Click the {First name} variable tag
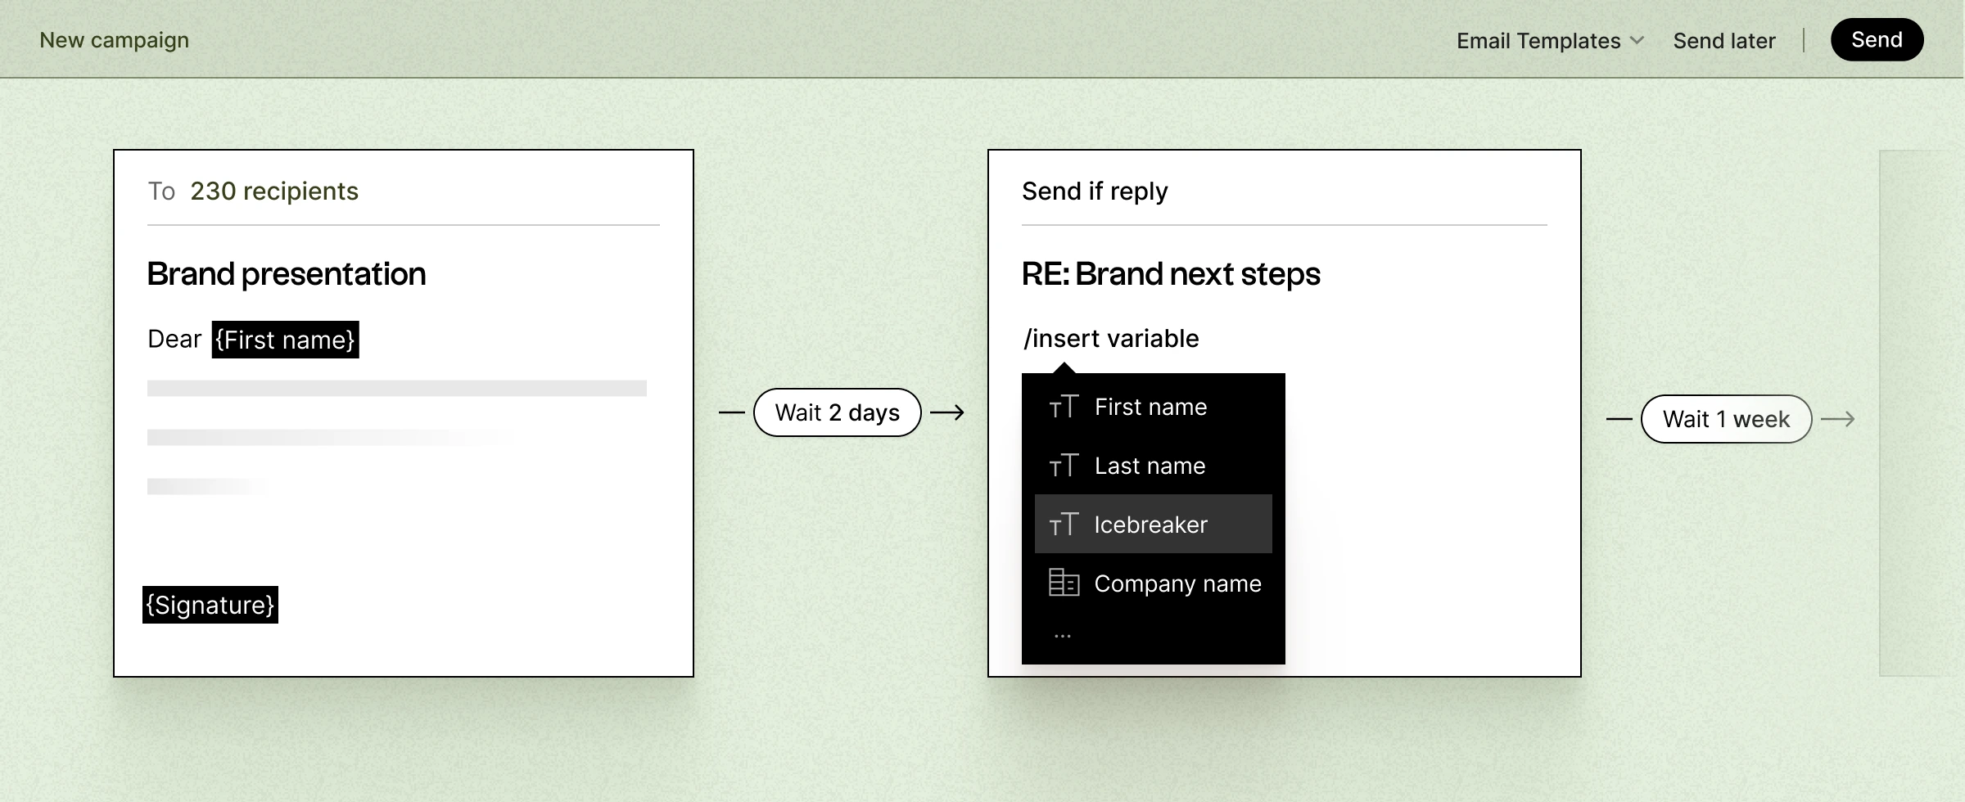The image size is (1965, 802). [285, 340]
